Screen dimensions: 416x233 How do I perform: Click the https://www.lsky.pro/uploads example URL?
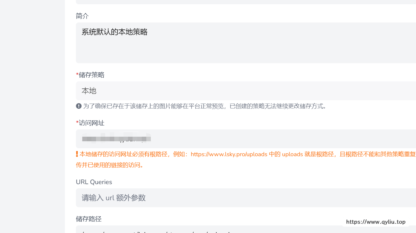coord(229,154)
